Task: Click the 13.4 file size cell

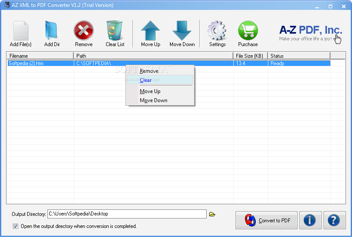Action: (251, 63)
